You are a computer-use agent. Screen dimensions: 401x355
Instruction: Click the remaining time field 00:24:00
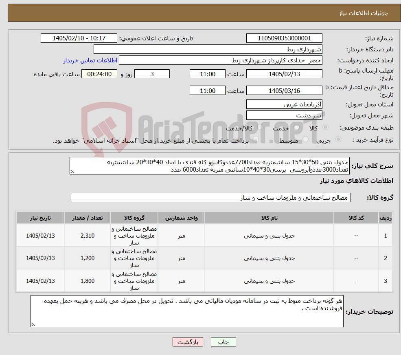click(x=99, y=74)
